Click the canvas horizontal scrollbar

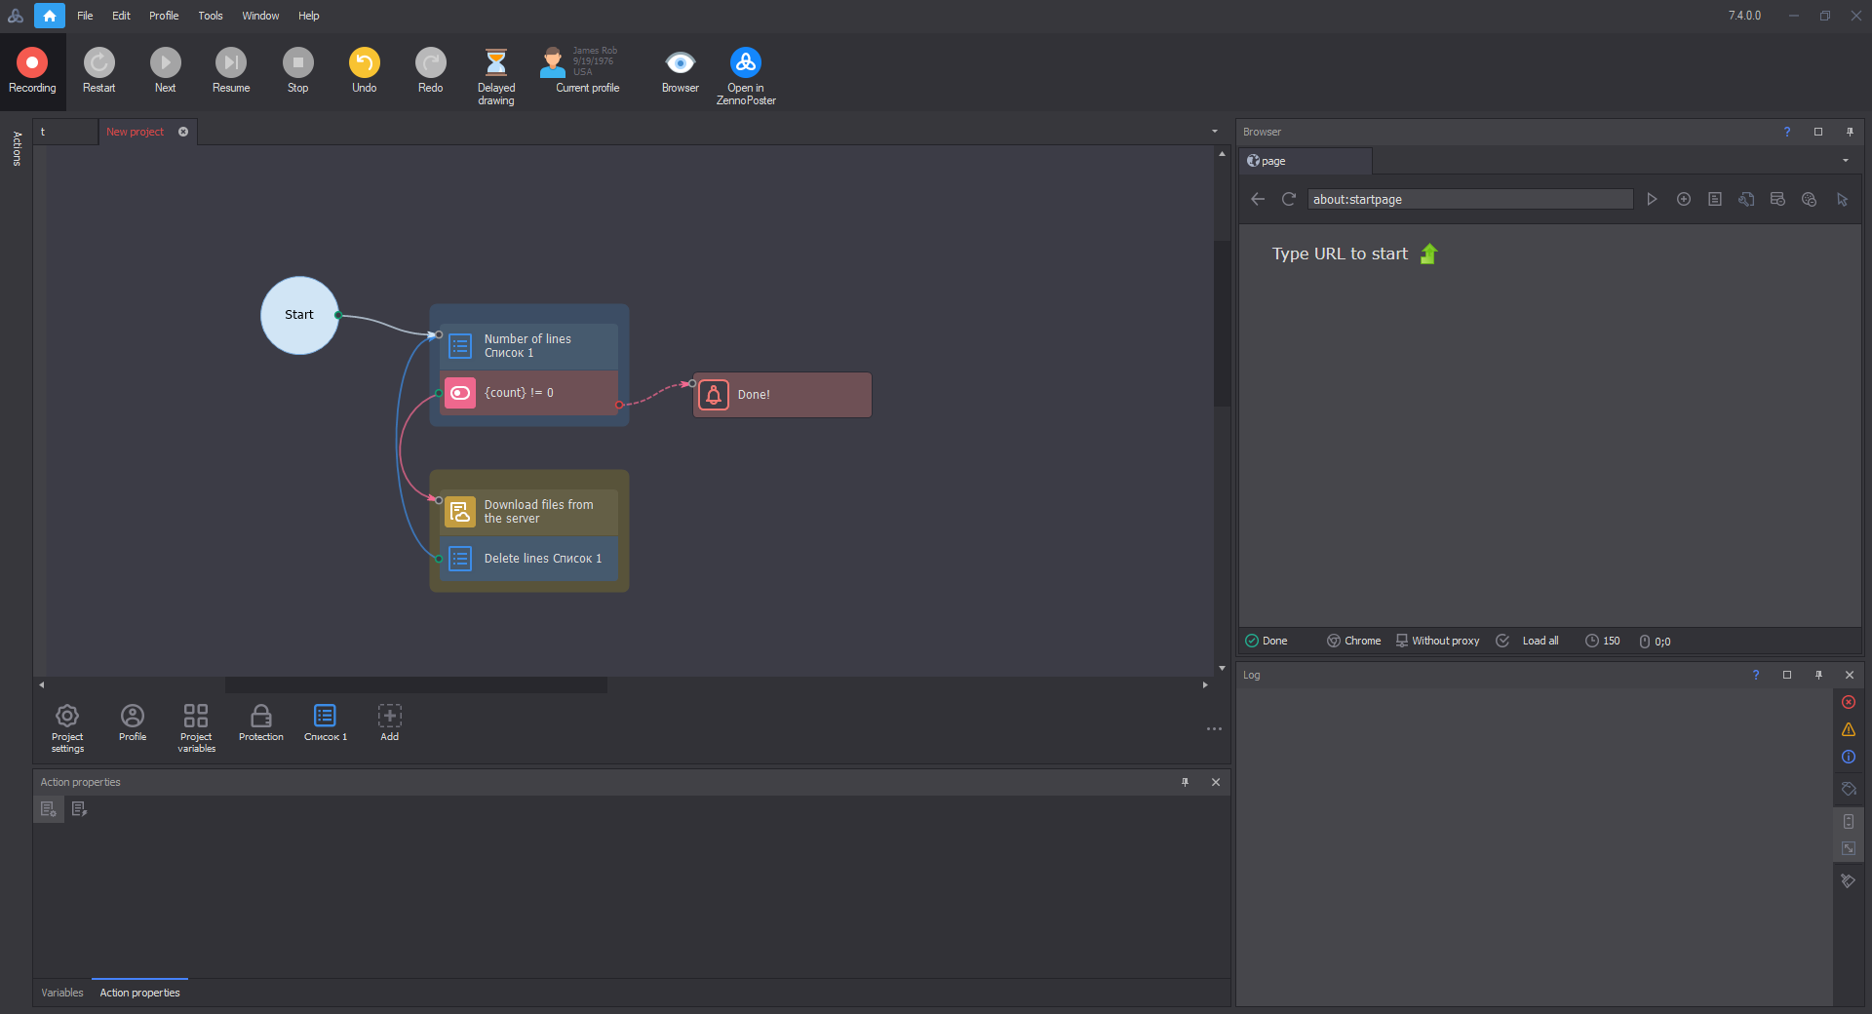coord(415,685)
